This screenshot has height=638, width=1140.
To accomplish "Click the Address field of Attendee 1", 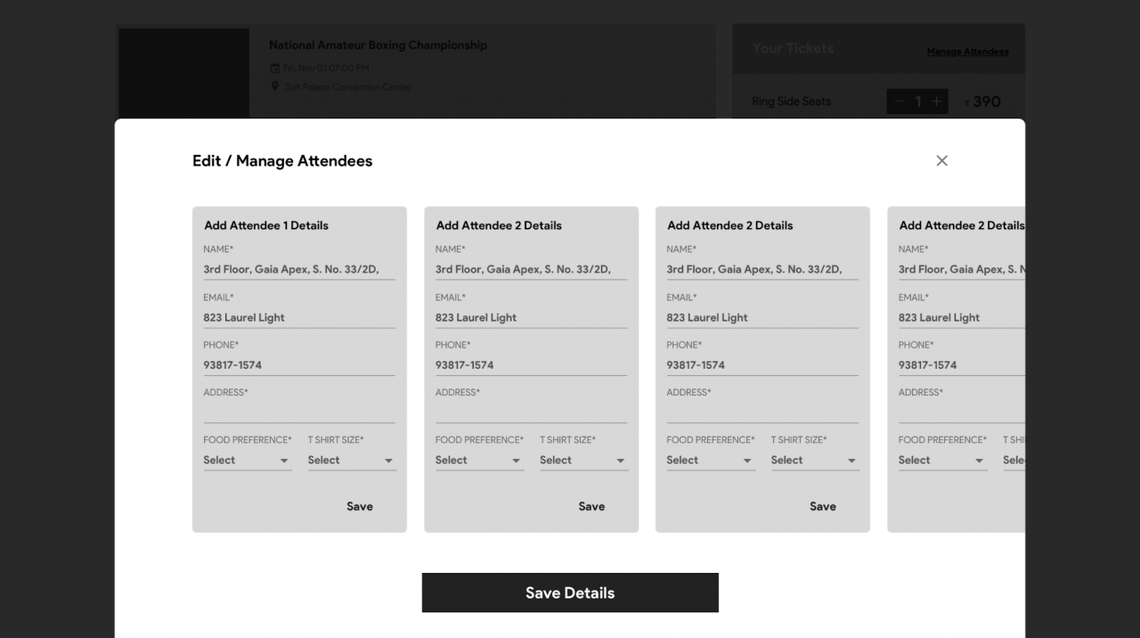I will (298, 413).
